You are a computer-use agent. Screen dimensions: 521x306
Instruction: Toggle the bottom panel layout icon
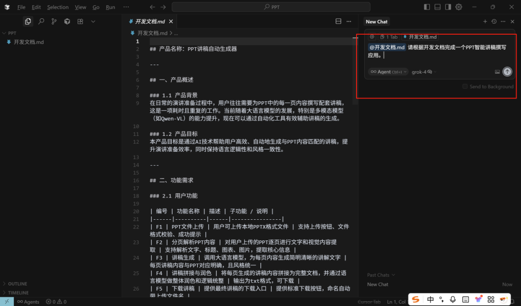pos(438,7)
